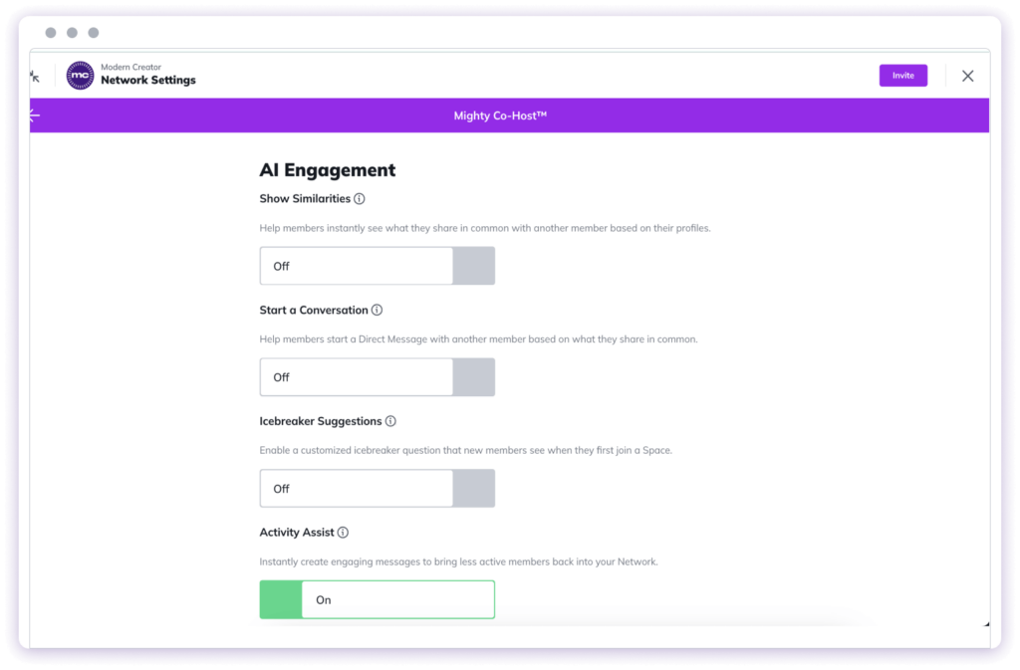This screenshot has height=670, width=1020.
Task: Close the Network Settings panel
Action: [x=967, y=75]
